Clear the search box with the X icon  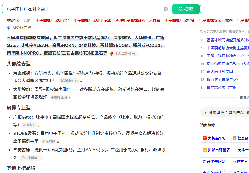(166, 9)
